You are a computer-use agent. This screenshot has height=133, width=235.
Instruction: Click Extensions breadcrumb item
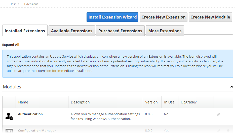click(x=31, y=4)
